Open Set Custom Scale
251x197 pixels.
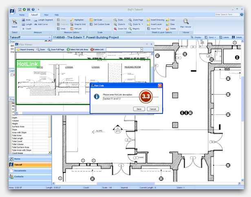click(100, 24)
